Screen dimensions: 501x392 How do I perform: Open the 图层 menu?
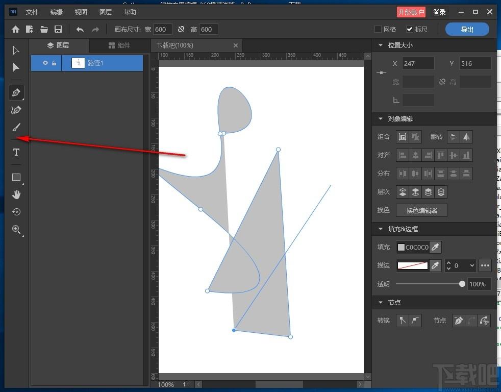tap(106, 12)
